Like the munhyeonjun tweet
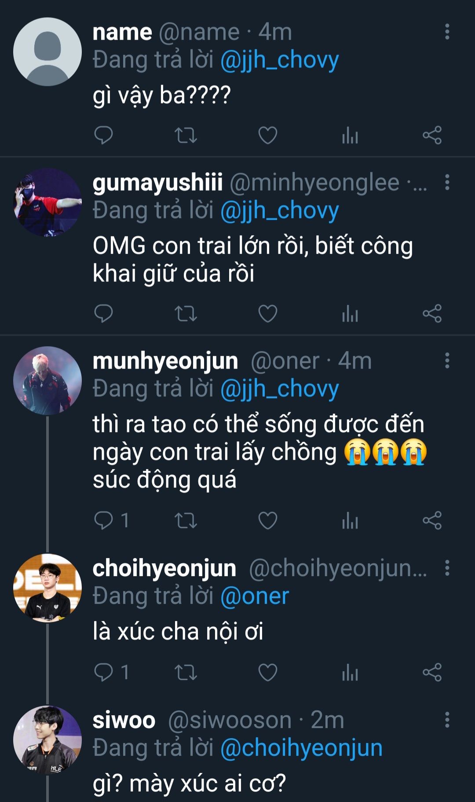Image resolution: width=475 pixels, height=802 pixels. 267,521
